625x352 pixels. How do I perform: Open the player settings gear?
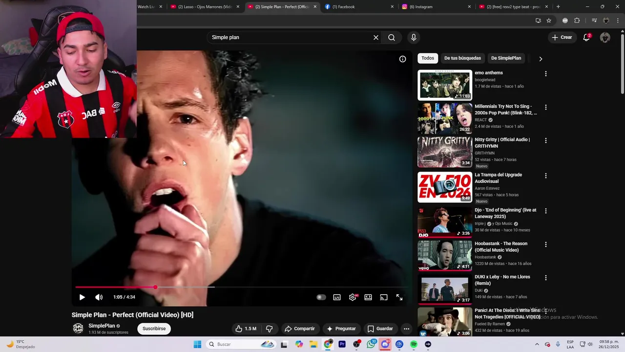coord(353,297)
